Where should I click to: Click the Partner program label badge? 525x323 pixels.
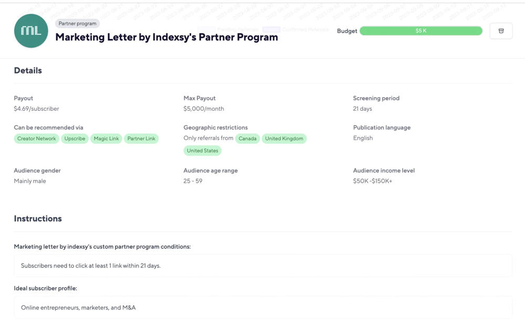pos(77,23)
